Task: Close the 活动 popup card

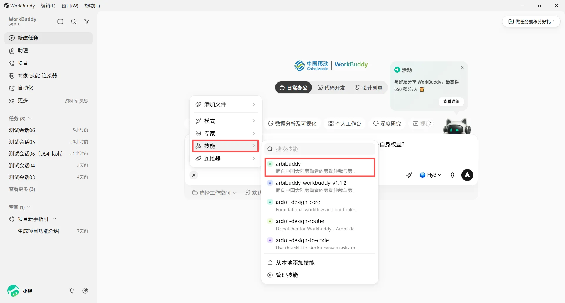Action: [x=462, y=67]
